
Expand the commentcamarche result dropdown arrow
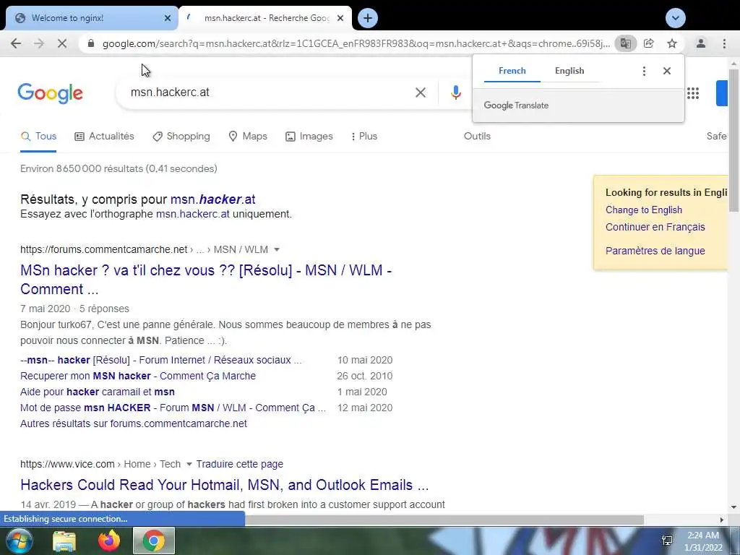(x=277, y=249)
